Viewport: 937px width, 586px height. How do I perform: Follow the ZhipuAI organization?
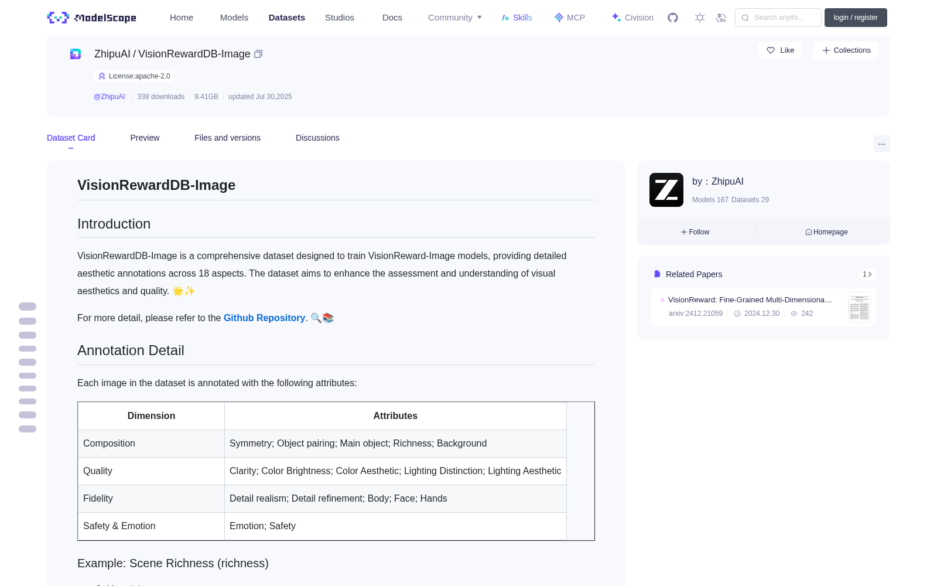pyautogui.click(x=695, y=232)
